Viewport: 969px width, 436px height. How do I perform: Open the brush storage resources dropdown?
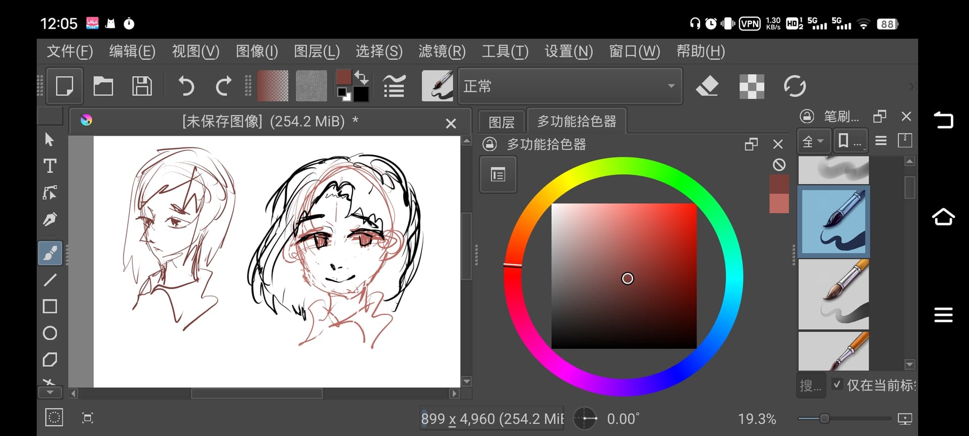point(850,141)
